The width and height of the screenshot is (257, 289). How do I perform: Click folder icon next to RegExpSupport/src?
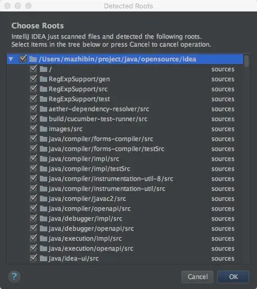[x=44, y=89]
